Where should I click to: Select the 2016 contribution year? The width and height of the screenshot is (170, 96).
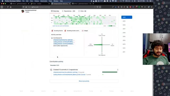click(x=124, y=33)
